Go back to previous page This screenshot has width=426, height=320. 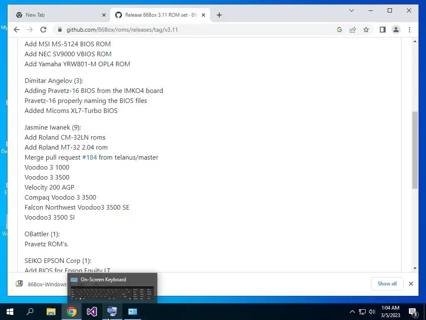(x=17, y=30)
